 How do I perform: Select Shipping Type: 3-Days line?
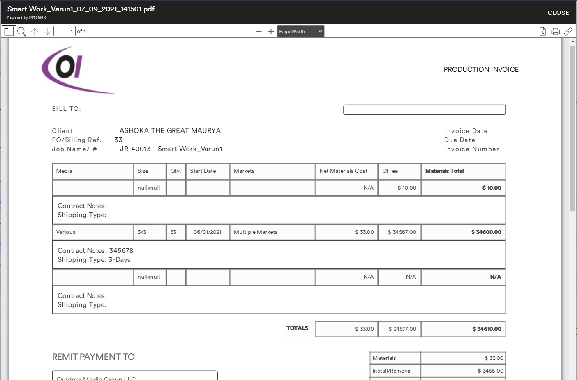94,260
